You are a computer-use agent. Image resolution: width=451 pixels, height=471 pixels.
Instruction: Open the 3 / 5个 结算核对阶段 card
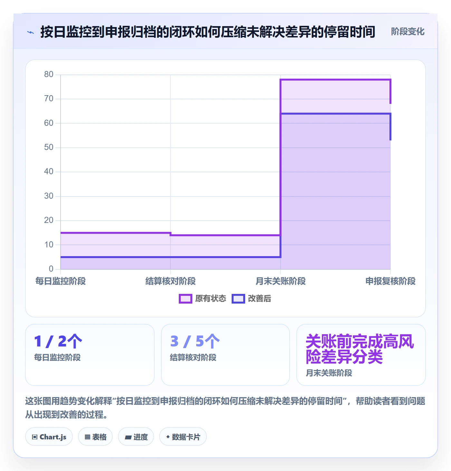[x=225, y=355]
